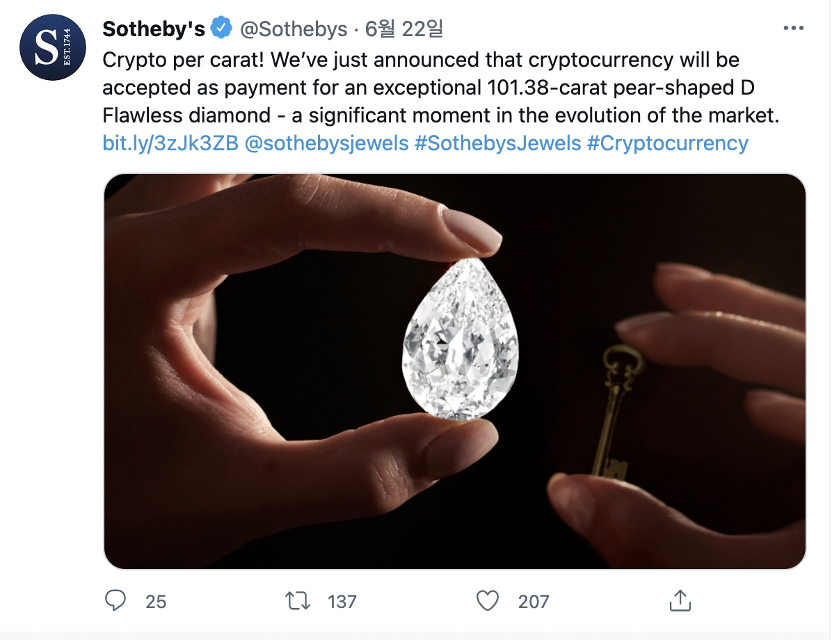
Task: Click the pear-shaped diamond in the photo
Action: click(461, 341)
